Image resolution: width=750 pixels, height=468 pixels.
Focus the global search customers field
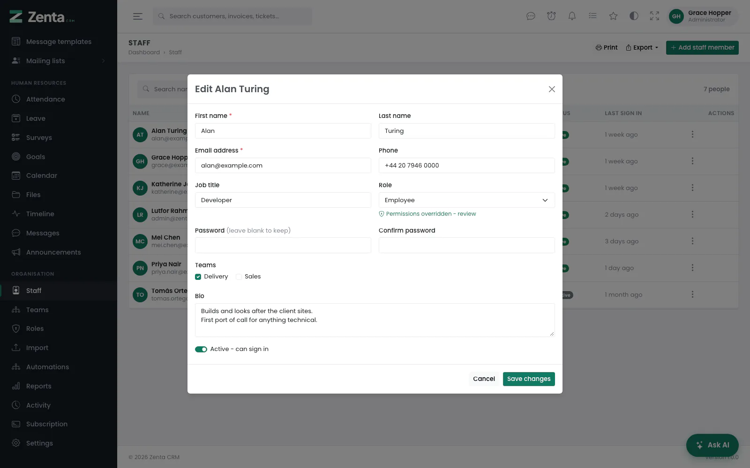[232, 16]
